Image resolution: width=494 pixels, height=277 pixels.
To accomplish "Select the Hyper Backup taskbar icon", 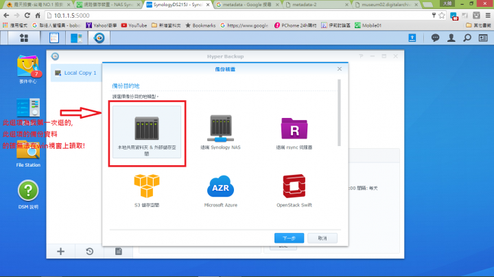I will click(99, 38).
